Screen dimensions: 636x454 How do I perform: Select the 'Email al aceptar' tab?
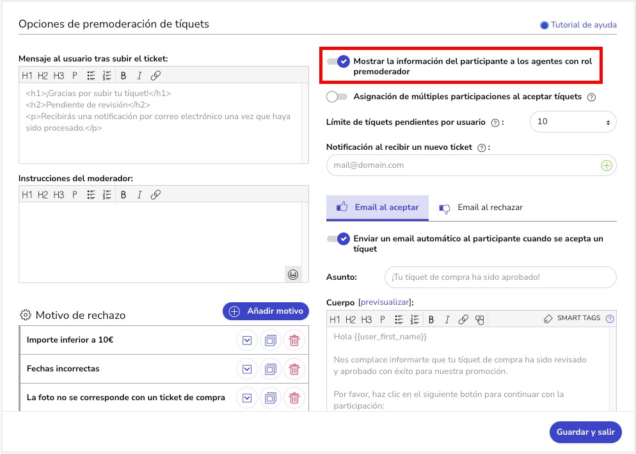tap(378, 207)
